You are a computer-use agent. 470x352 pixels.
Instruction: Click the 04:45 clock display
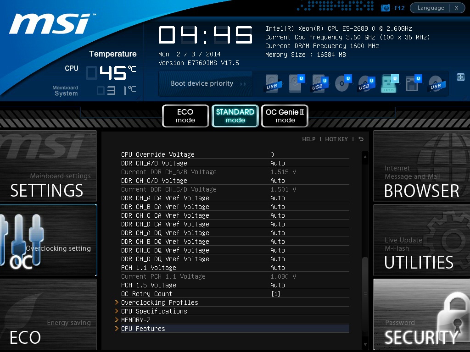pos(205,35)
